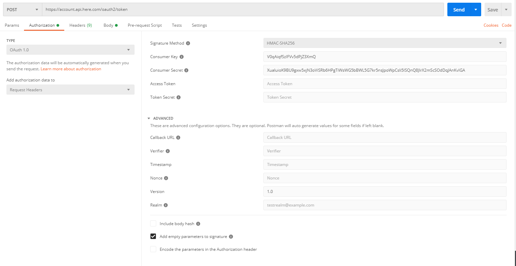Click info icon beside Nonce label

coord(166,178)
